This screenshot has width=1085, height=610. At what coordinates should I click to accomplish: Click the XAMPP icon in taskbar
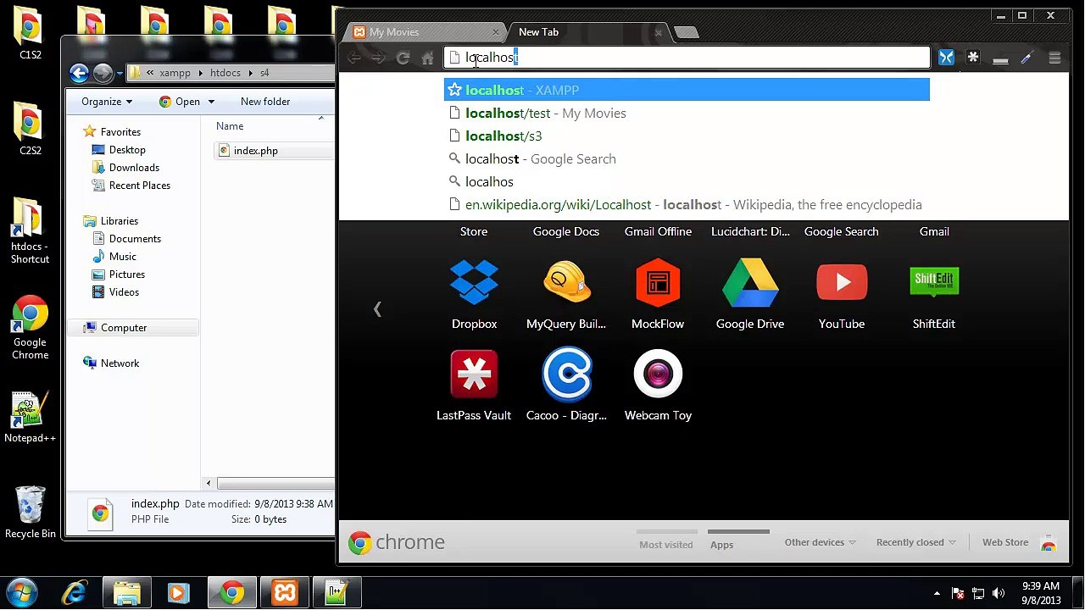coord(285,592)
